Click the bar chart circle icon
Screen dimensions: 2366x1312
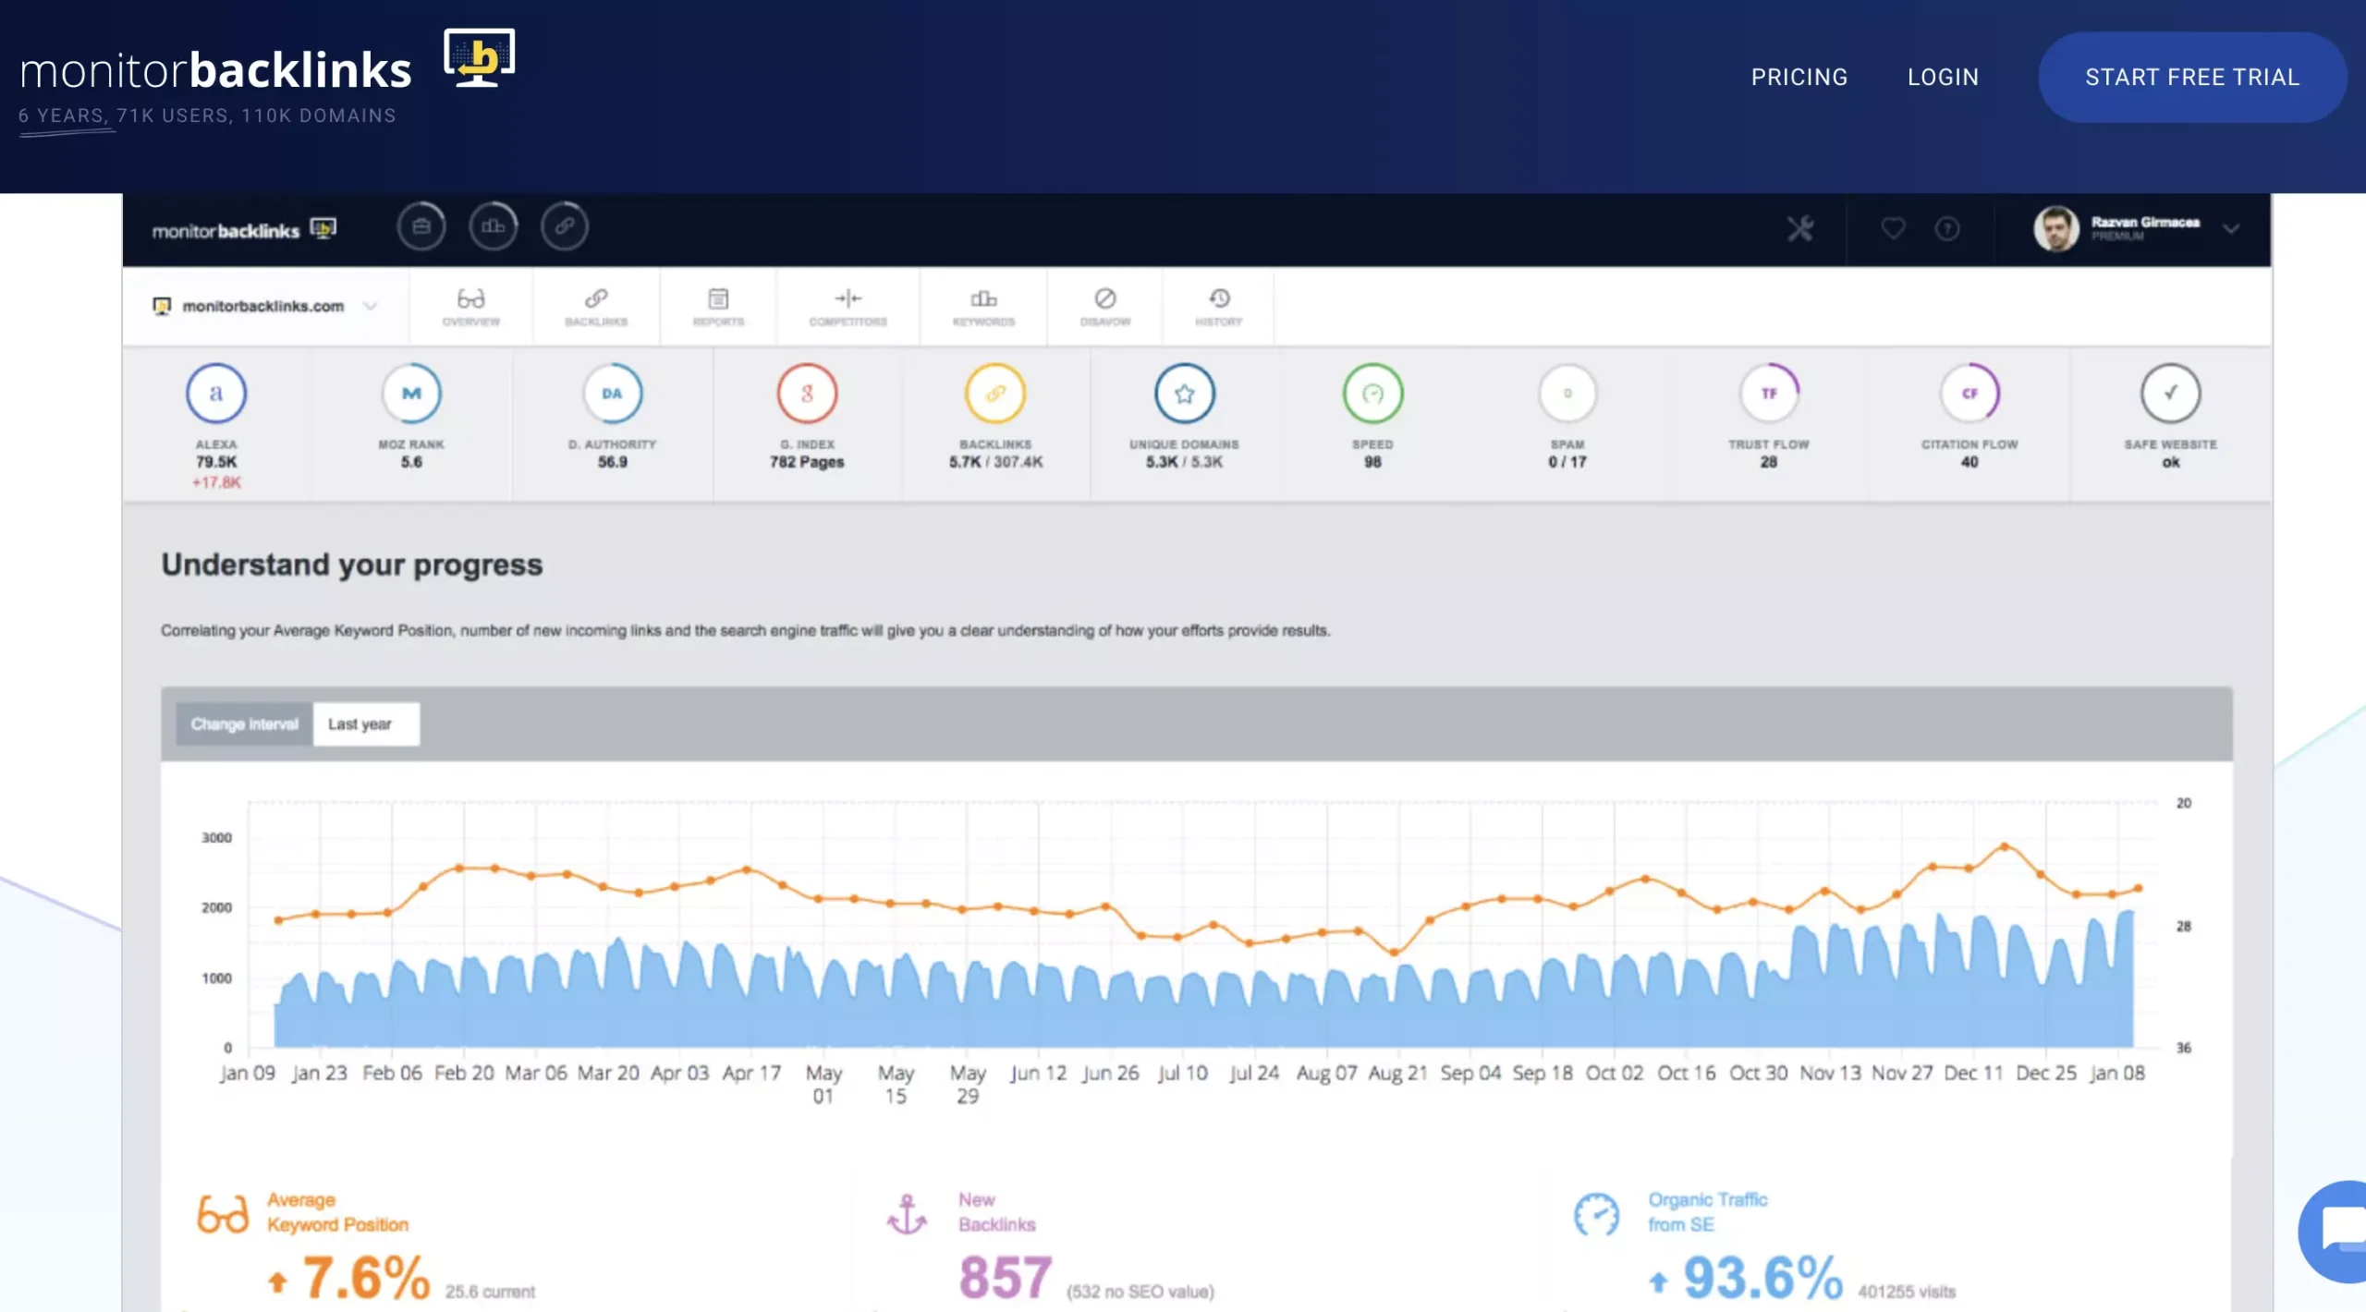(x=493, y=226)
